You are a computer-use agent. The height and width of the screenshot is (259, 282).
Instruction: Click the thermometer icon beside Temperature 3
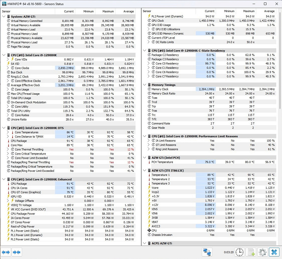pyautogui.click(x=149, y=184)
